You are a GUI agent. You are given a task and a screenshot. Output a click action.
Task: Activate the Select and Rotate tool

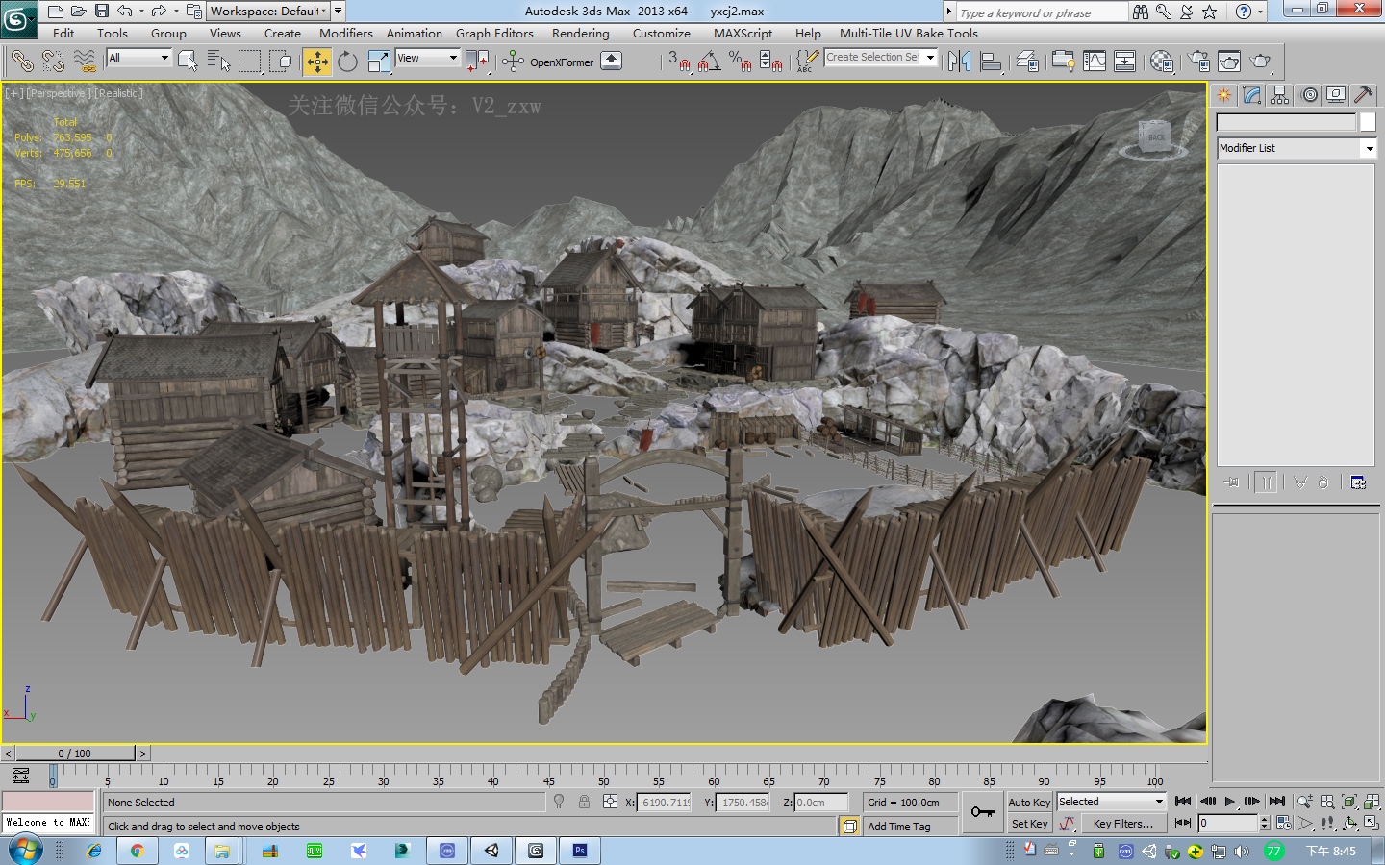(x=347, y=62)
